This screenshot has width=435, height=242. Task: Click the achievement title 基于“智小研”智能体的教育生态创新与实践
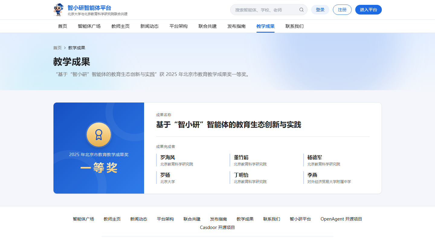229,125
